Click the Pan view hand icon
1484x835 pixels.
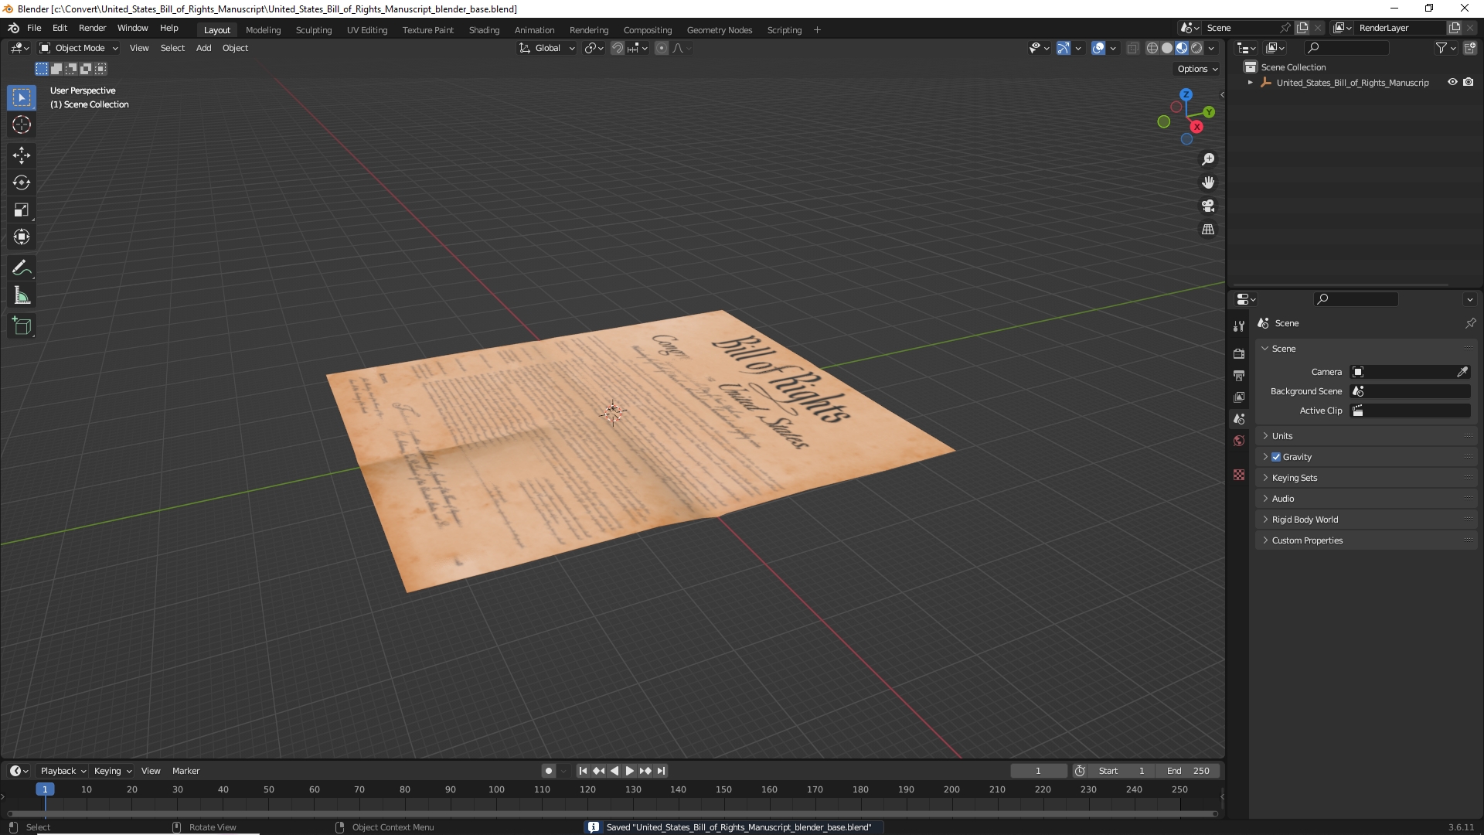pyautogui.click(x=1208, y=182)
